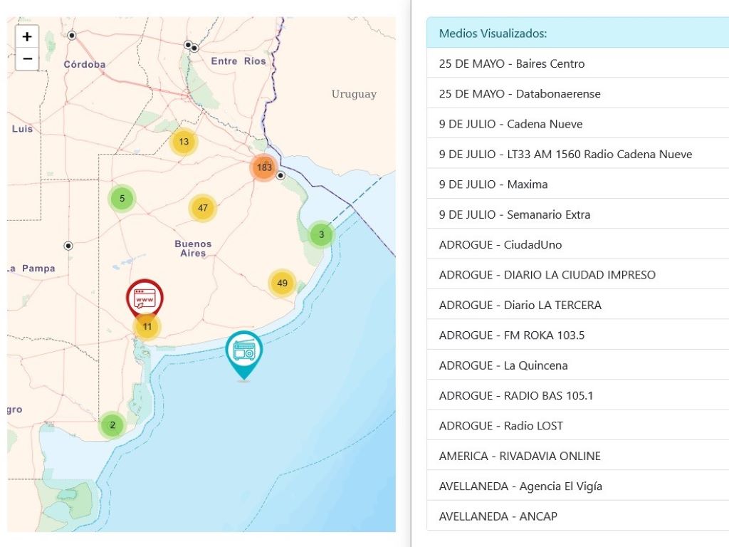Viewport: 729px width, 547px height.
Task: Expand the yellow cluster marked 47
Action: tap(203, 208)
